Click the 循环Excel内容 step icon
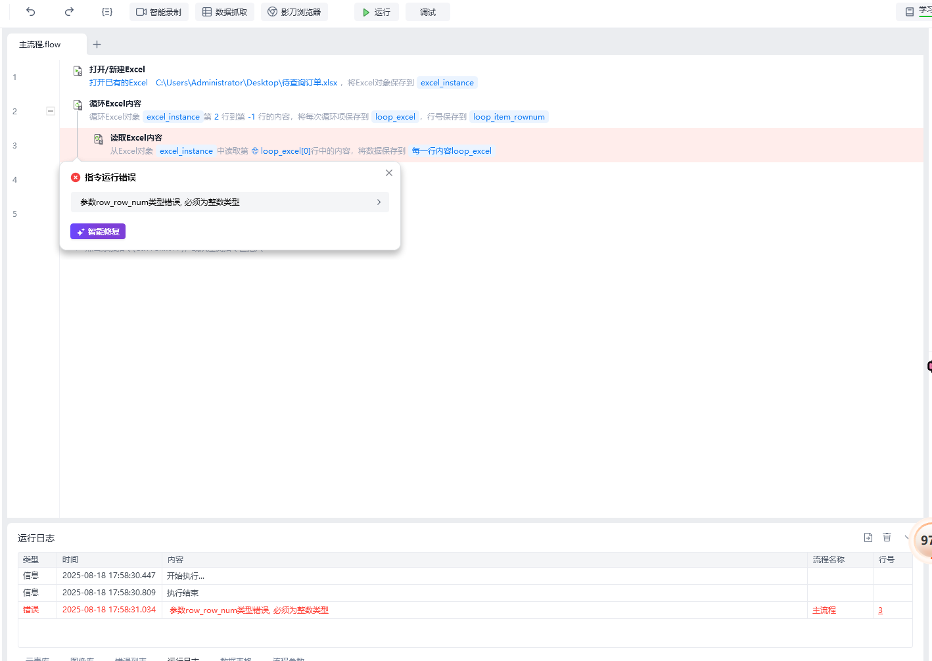 (x=78, y=105)
